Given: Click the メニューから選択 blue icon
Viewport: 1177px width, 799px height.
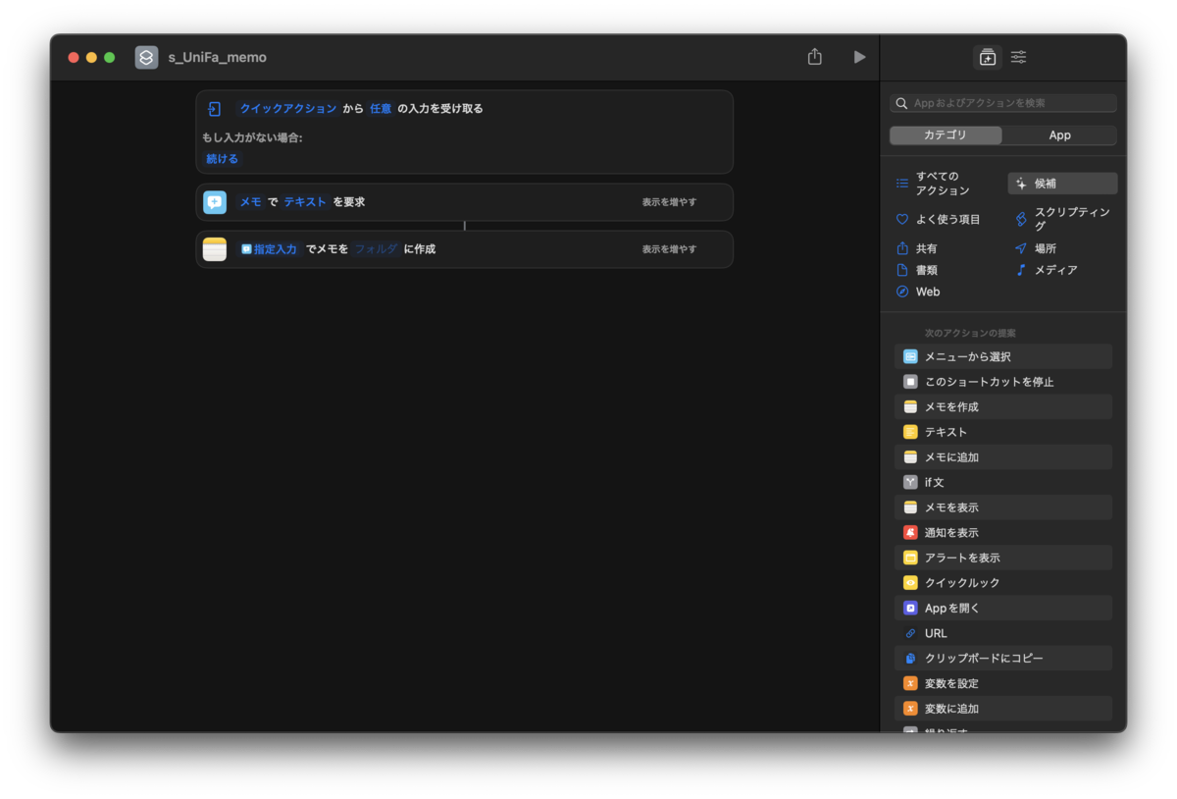Looking at the screenshot, I should point(910,356).
